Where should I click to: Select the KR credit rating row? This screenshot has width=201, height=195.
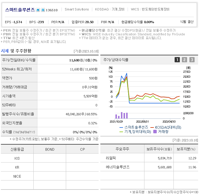pyautogui.click(x=50, y=167)
